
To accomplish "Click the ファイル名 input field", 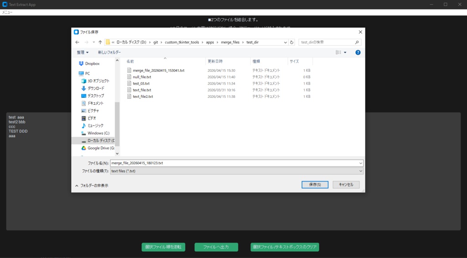I will pos(234,163).
